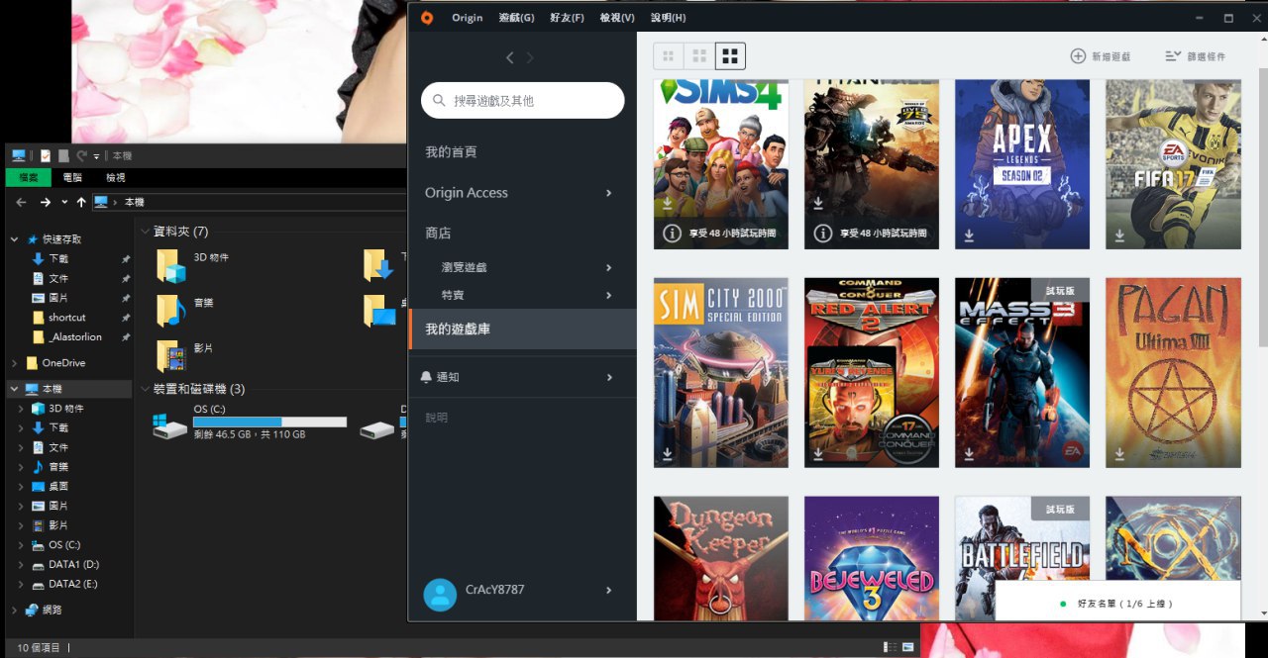The image size is (1268, 658).
Task: Switch Explorer to details view icon in status bar
Action: (890, 647)
